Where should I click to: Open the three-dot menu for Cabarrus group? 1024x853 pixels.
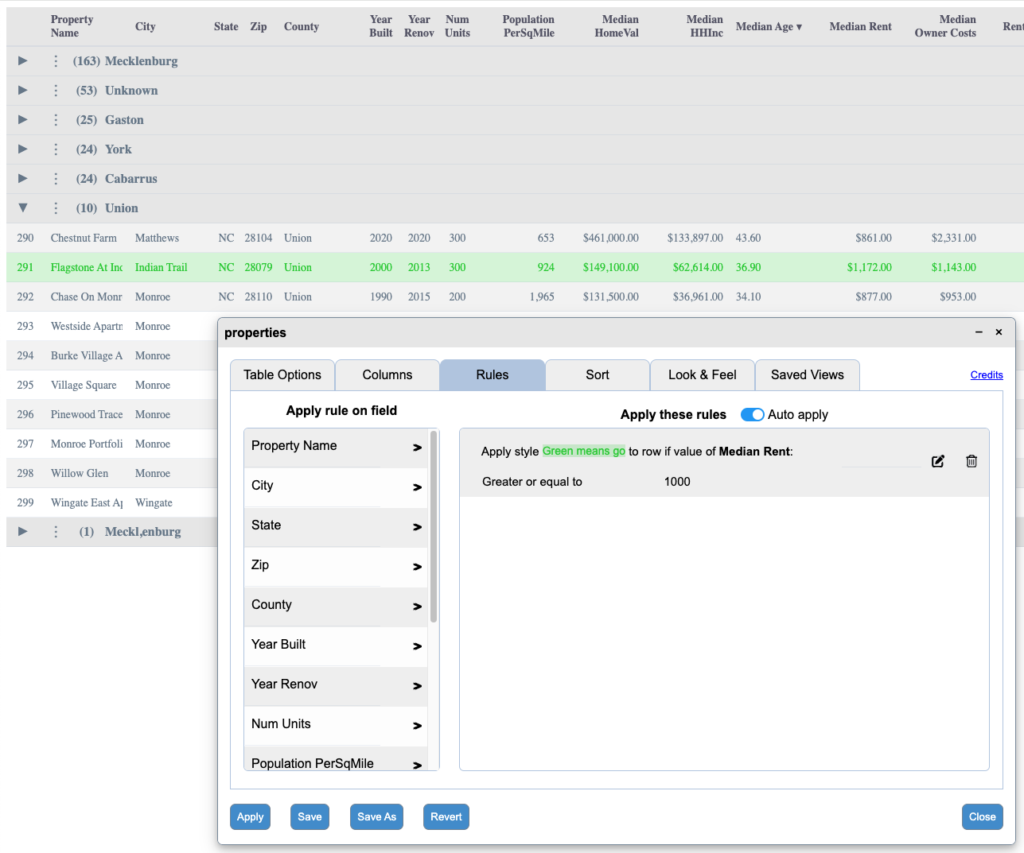(x=56, y=179)
